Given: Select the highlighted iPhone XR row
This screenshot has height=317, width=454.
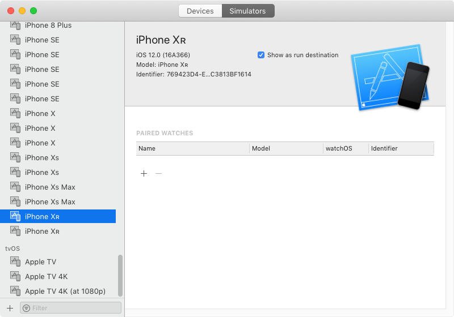Looking at the screenshot, I should click(58, 216).
